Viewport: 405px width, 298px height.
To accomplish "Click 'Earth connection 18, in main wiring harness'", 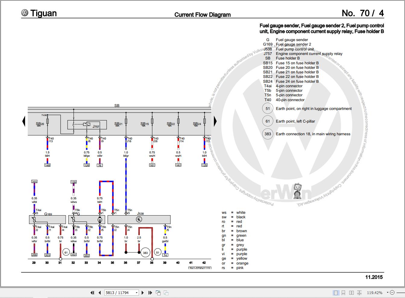I will point(313,134).
